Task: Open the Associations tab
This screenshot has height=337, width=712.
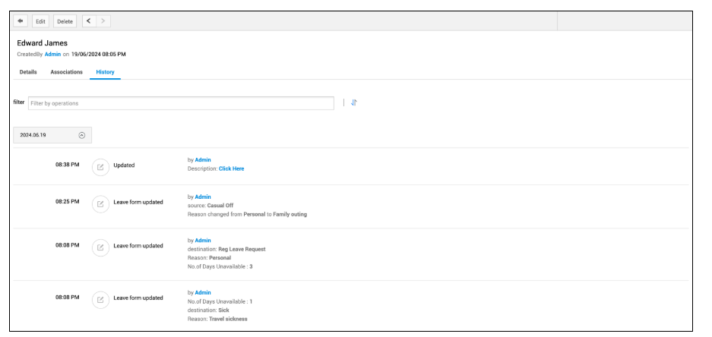Action: 66,72
